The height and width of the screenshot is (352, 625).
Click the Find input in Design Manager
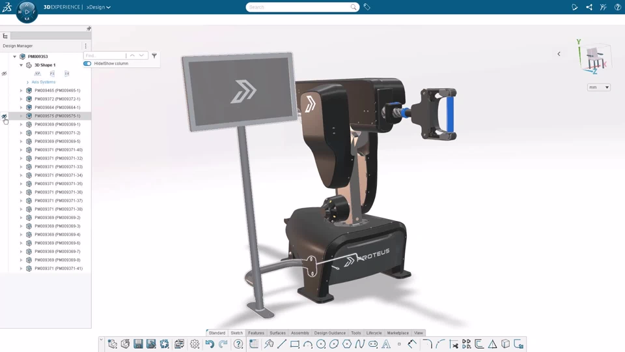tap(105, 55)
